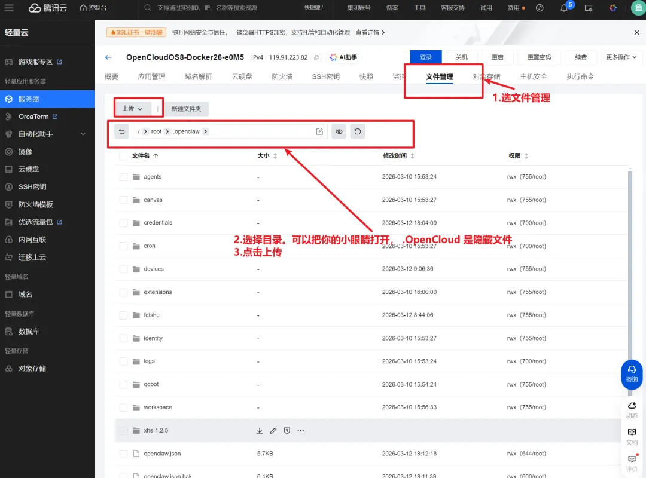The image size is (646, 478).
Task: Switch to the 执行命令 tab
Action: click(x=580, y=76)
